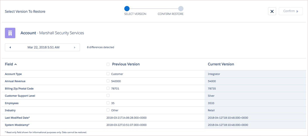
Task: Click previous timestamp 2018-03-21T14:06:28.000+0000
Action: coord(126,118)
